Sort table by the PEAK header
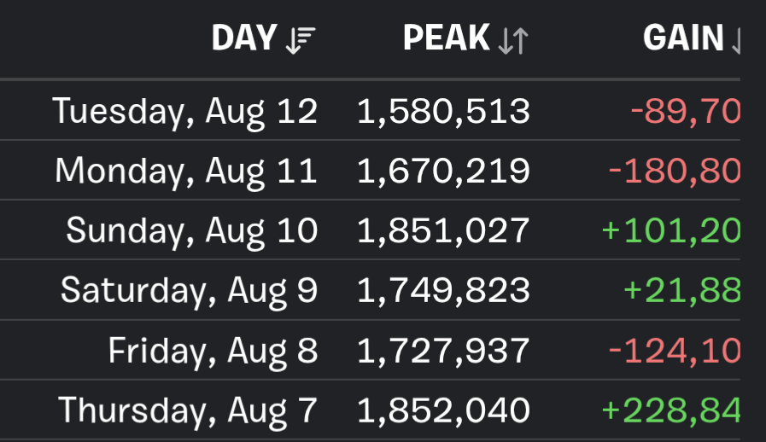This screenshot has height=442, width=766. (447, 38)
